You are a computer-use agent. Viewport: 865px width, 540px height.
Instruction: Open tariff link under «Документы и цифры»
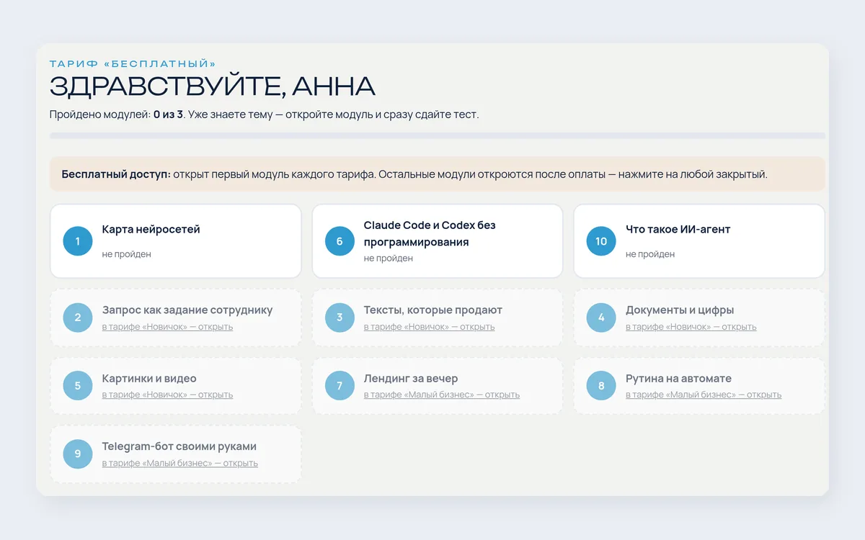click(x=691, y=327)
